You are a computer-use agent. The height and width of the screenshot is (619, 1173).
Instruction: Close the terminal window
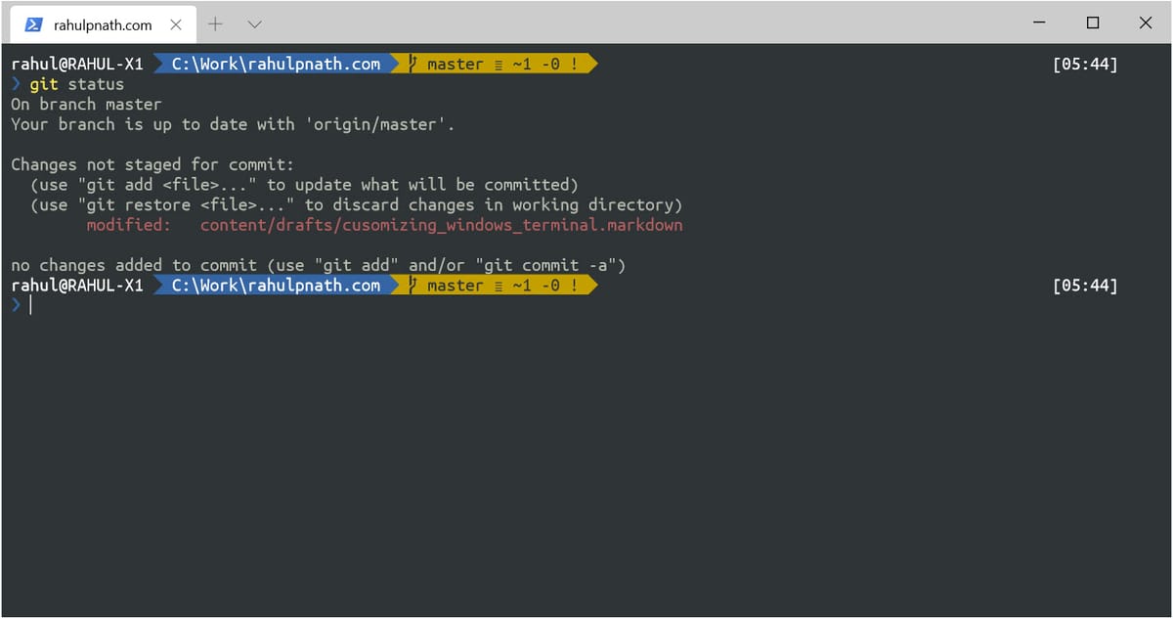tap(1146, 22)
